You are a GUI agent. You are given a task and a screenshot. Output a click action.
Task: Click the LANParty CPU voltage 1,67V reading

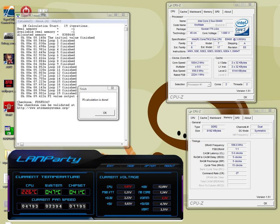click(126, 187)
